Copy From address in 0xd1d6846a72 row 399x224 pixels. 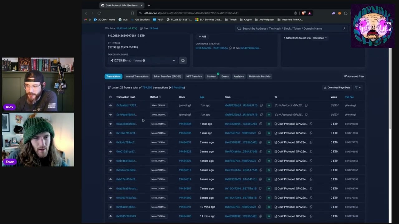pos(259,161)
